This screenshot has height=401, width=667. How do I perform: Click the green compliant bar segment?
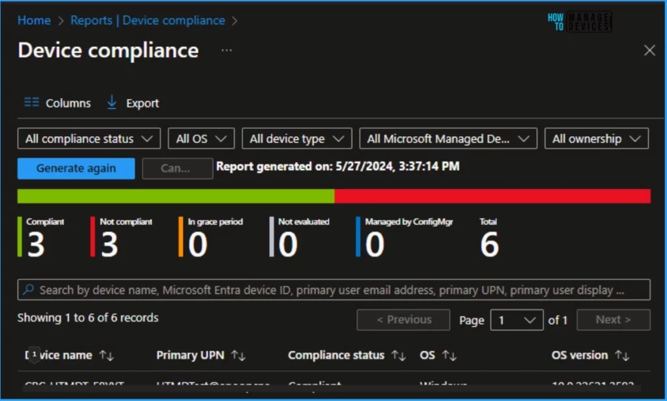176,196
